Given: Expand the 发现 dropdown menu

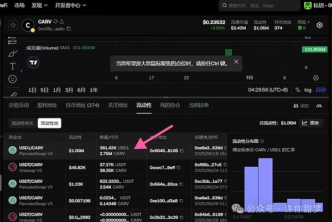Looking at the screenshot, I should pos(39,6).
